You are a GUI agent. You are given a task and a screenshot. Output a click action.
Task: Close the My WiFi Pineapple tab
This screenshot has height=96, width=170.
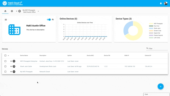coord(38,11)
